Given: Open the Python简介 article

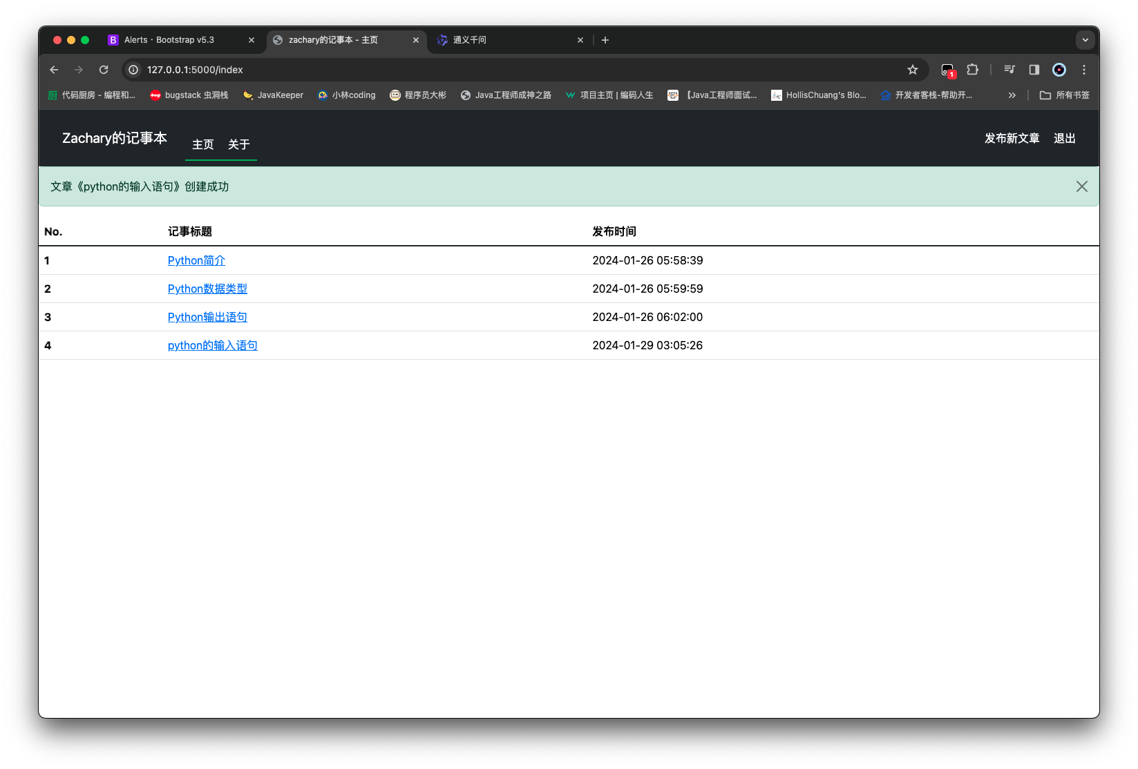Looking at the screenshot, I should coord(196,260).
